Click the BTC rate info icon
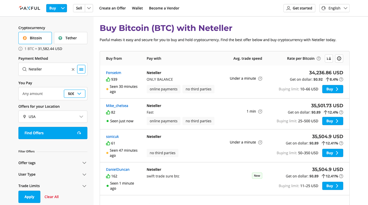This screenshot has height=205, width=368. pos(20,49)
